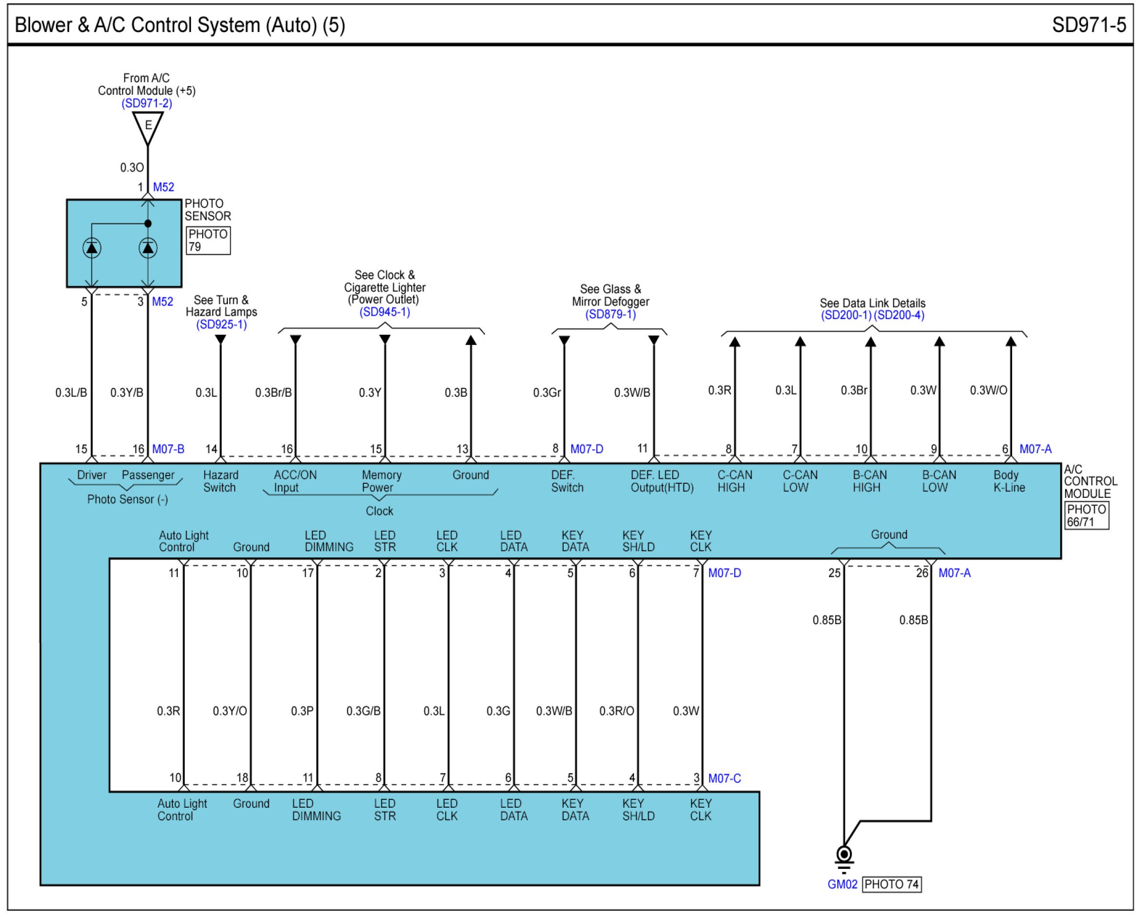Click the SD200-1 data link reference

(x=846, y=316)
